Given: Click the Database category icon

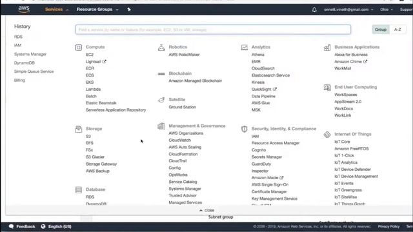Looking at the screenshot, I should click(x=79, y=189).
